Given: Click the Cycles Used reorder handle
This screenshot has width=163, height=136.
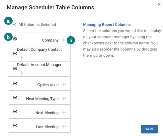Looking at the screenshot, I should pos(64,85).
